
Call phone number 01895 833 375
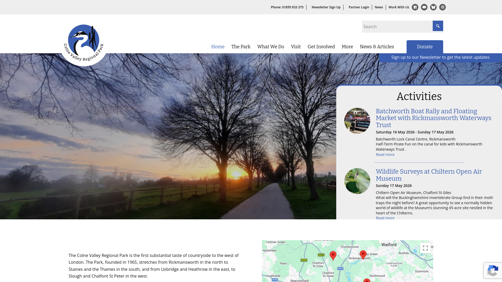point(287,7)
